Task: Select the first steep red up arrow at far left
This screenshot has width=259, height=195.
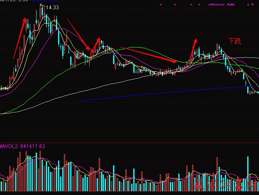Action: 19,38
